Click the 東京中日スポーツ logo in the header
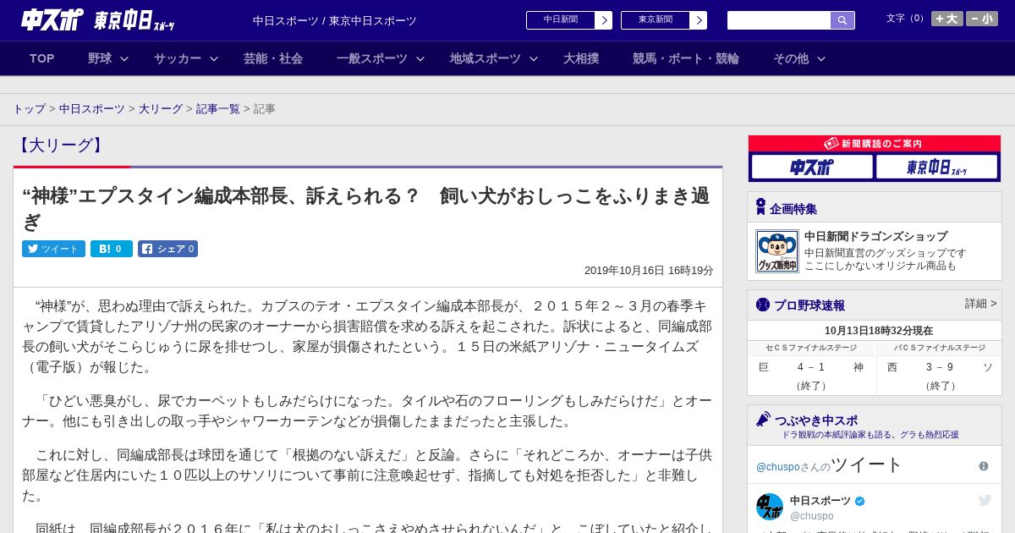1015x533 pixels. pos(134,20)
